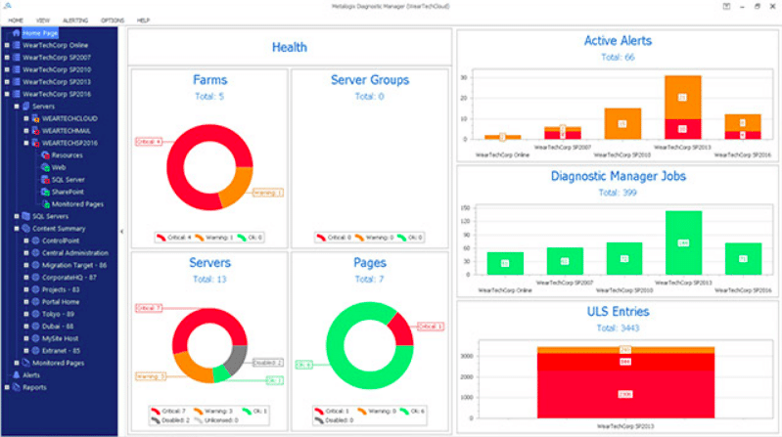Click the Portal Home globe icon
Screen dimensions: 782x437
(36, 301)
